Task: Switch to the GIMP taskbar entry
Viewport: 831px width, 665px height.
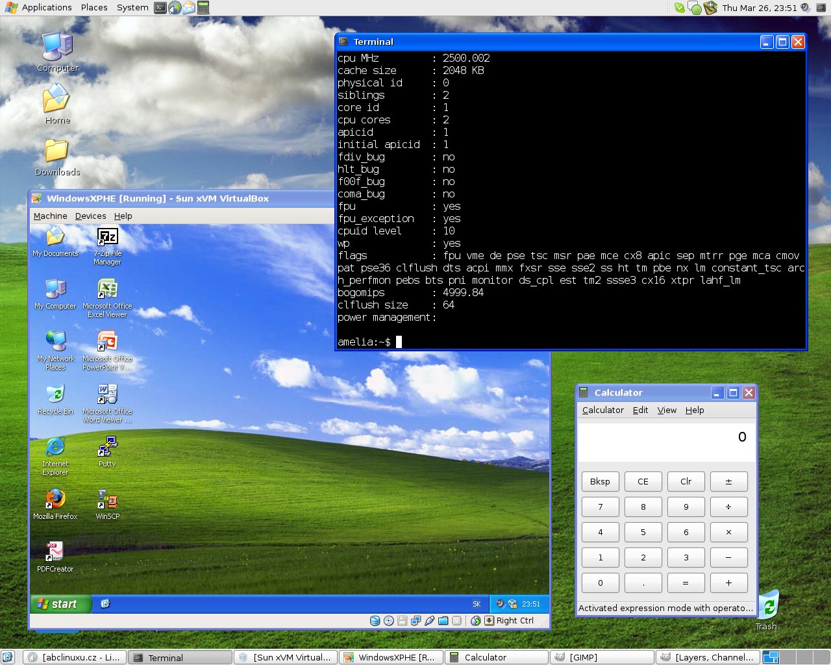Action: coord(601,657)
